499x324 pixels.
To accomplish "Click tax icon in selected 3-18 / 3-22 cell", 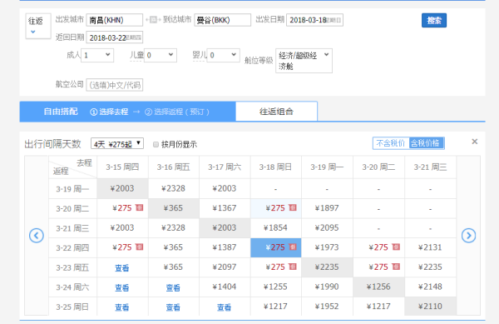I will click(x=293, y=247).
